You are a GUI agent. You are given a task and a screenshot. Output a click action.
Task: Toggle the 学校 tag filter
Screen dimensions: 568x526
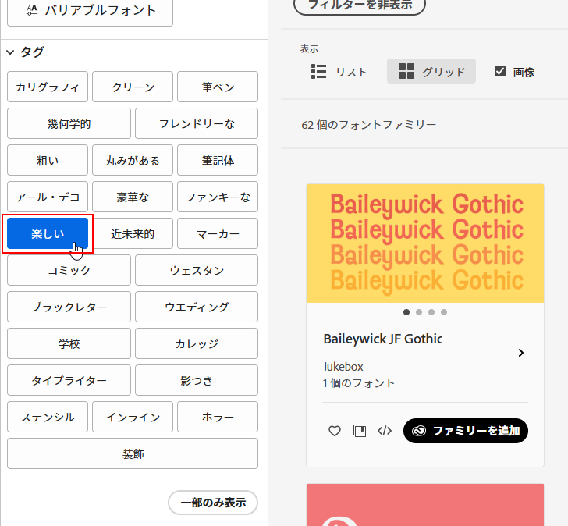pyautogui.click(x=69, y=343)
